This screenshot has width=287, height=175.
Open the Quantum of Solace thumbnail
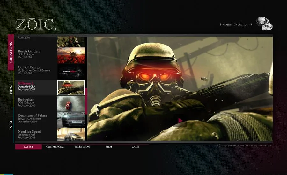[x=71, y=120]
